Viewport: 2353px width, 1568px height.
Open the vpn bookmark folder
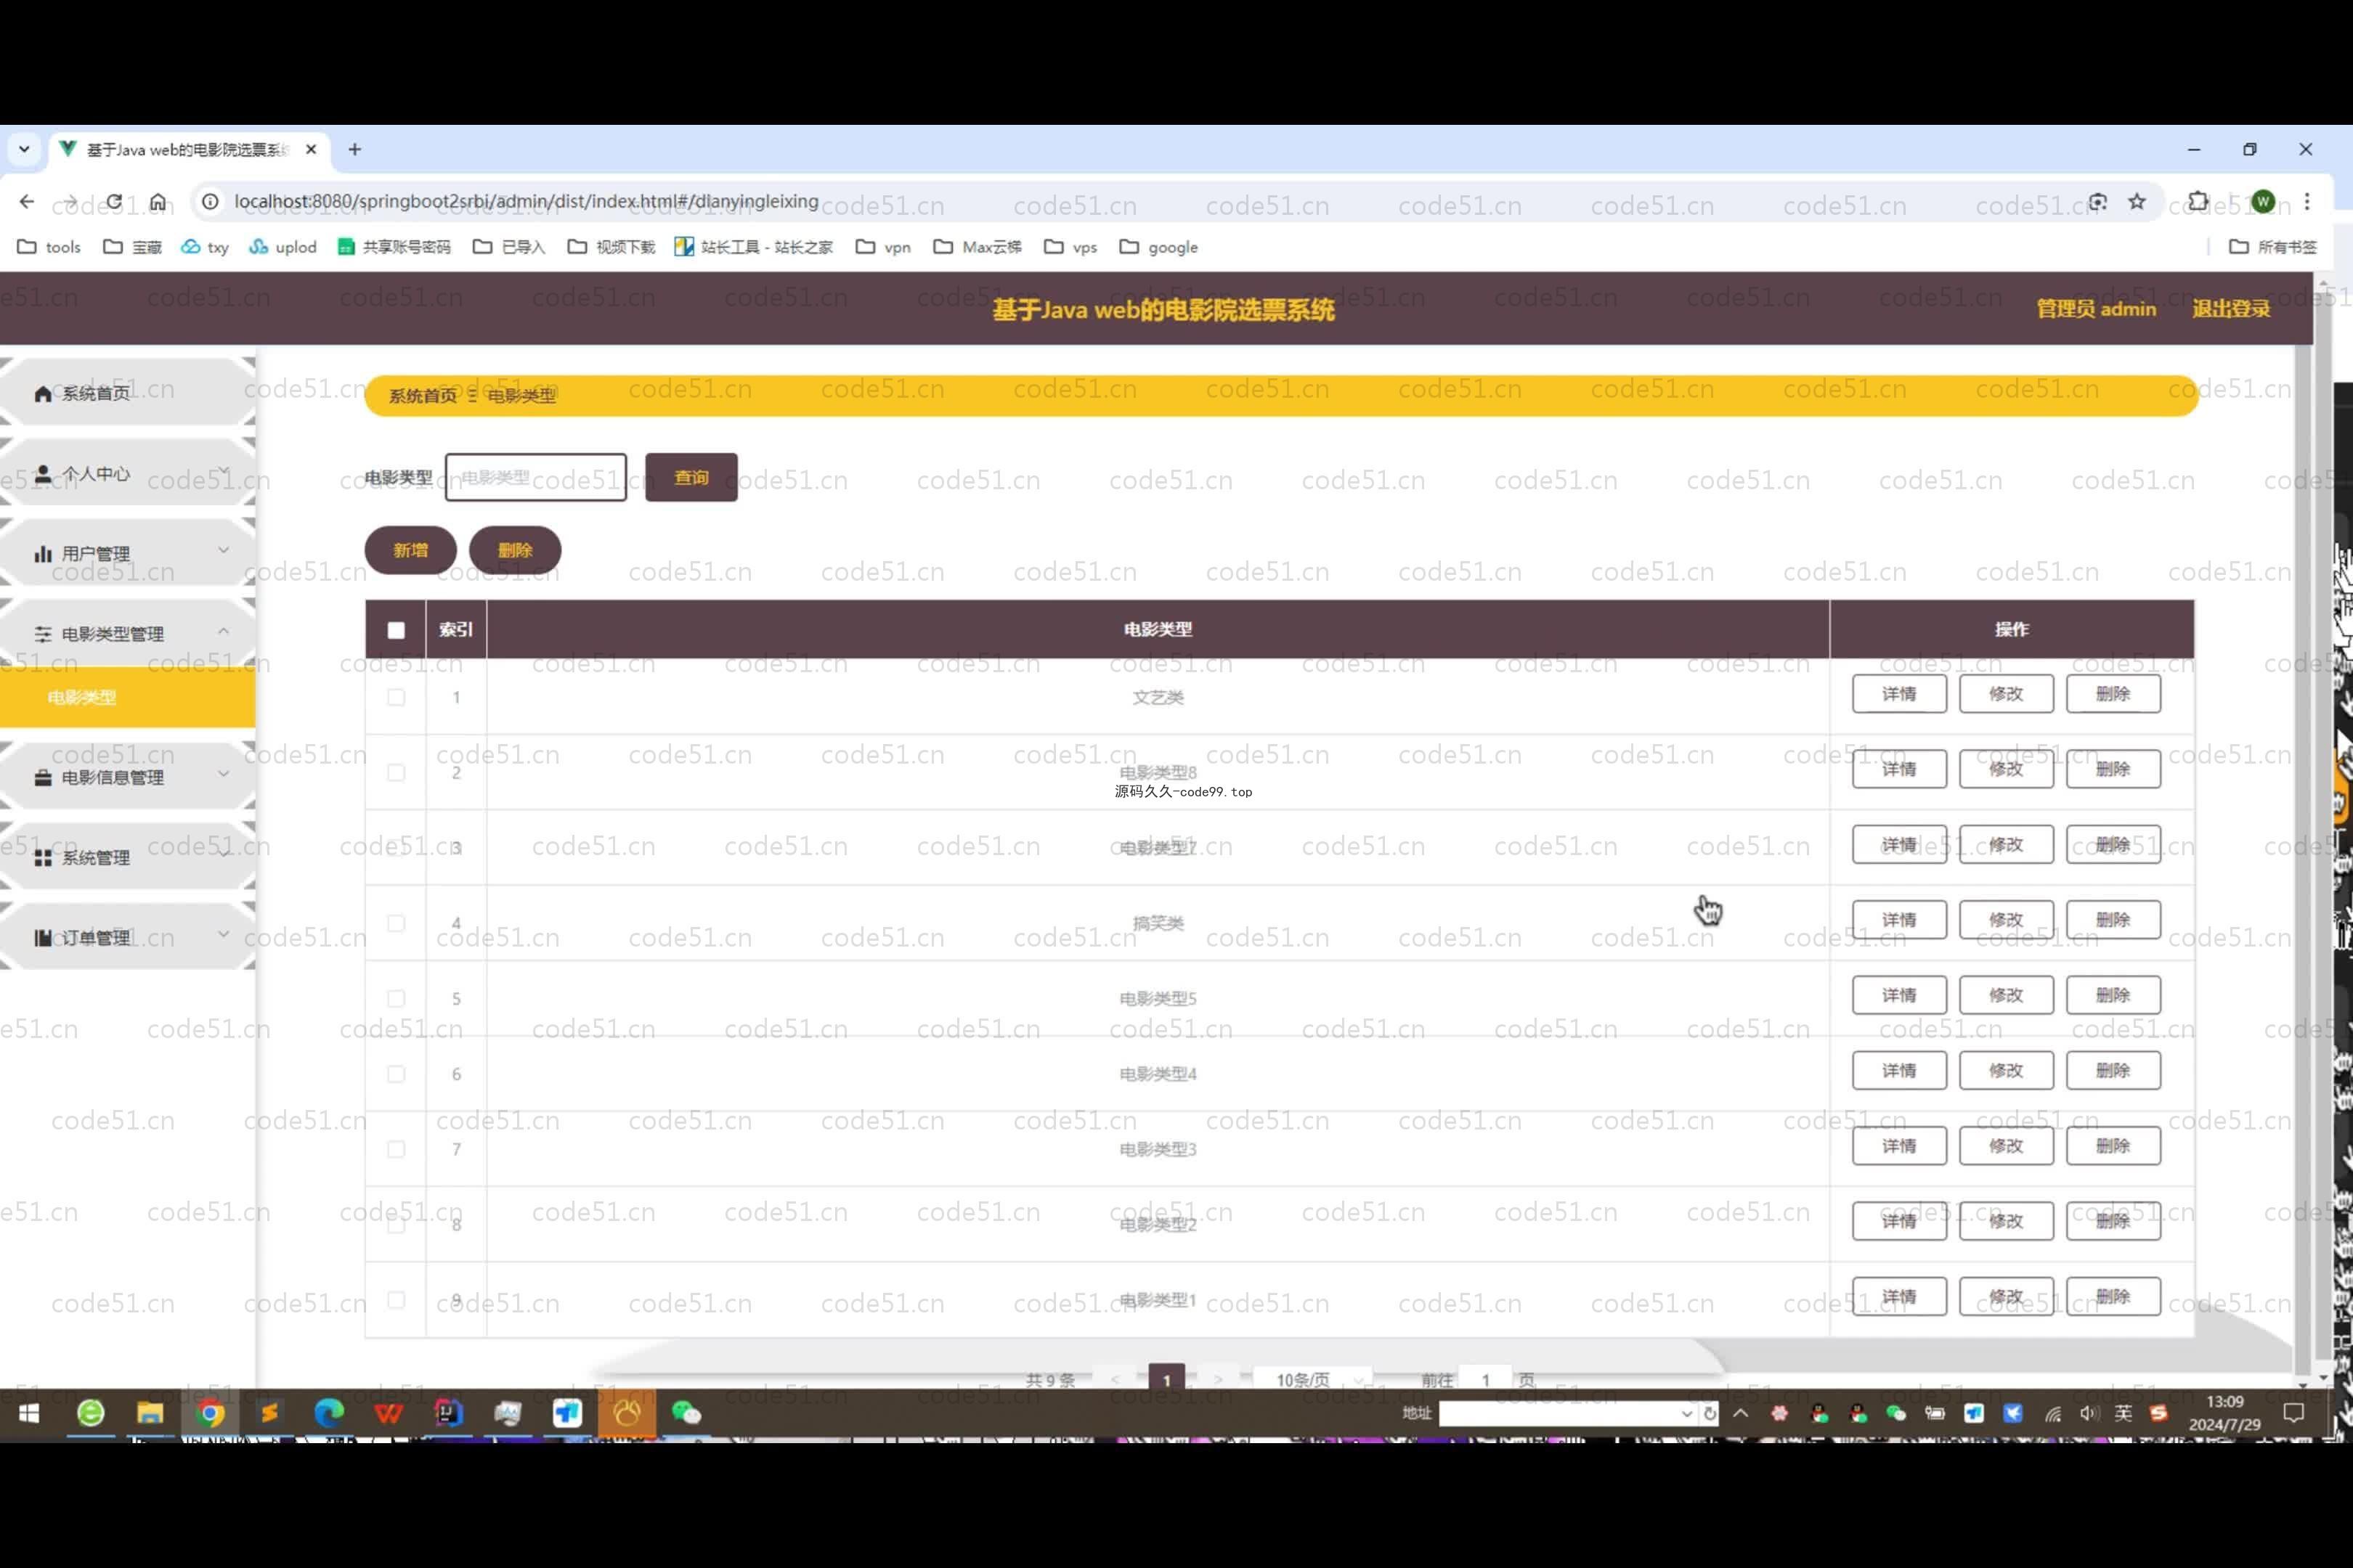[883, 247]
